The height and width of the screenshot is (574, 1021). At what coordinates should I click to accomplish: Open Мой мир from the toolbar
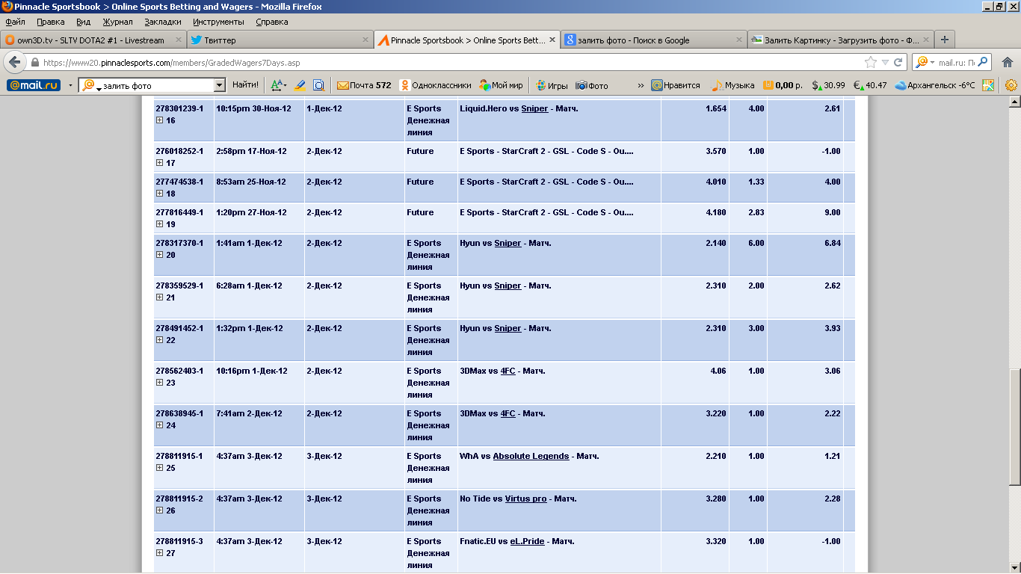[501, 85]
